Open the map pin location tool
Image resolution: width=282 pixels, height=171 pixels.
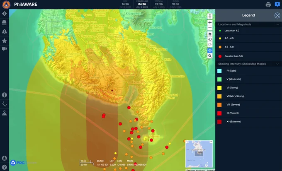click(4, 113)
